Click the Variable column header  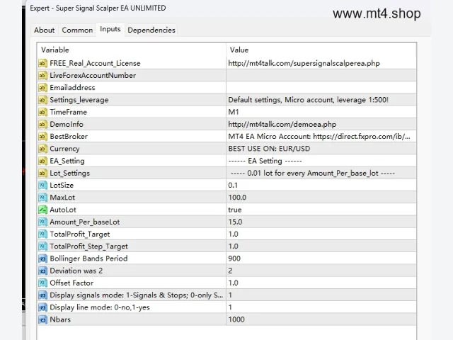coord(132,50)
